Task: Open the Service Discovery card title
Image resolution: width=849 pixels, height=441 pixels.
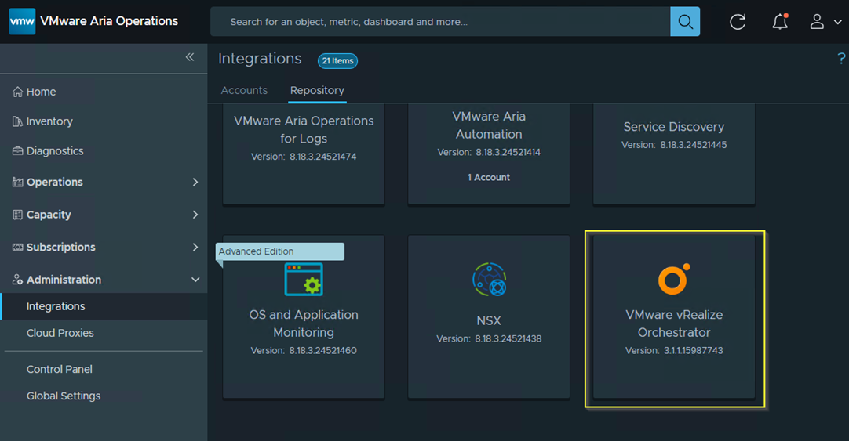Action: coord(674,126)
